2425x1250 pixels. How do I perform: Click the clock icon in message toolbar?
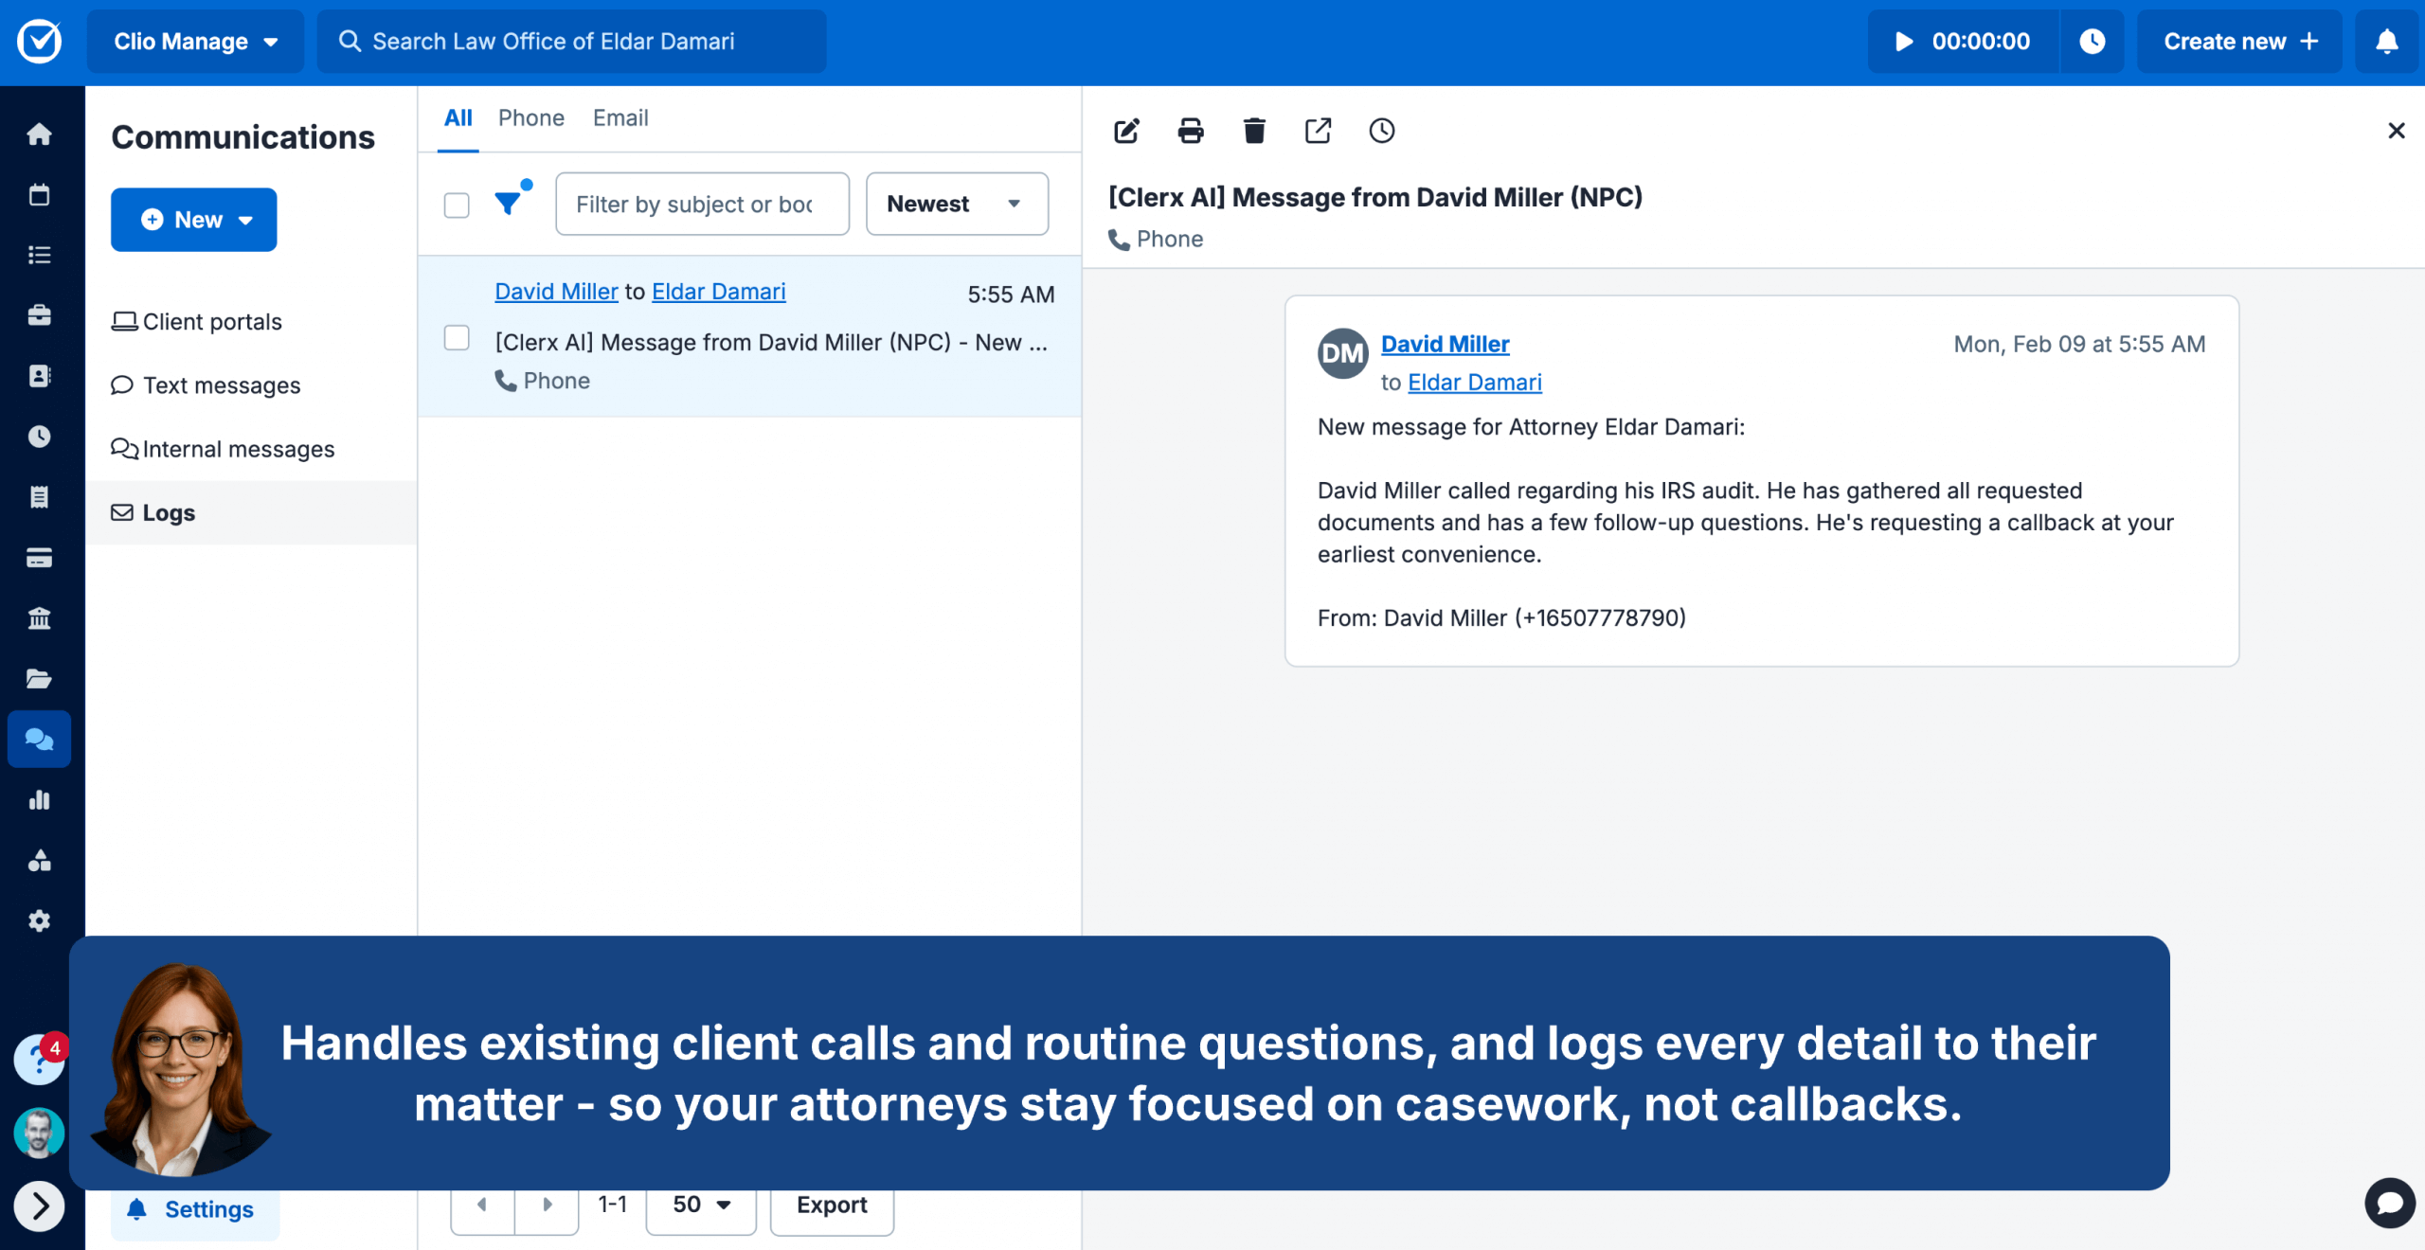click(x=1381, y=131)
